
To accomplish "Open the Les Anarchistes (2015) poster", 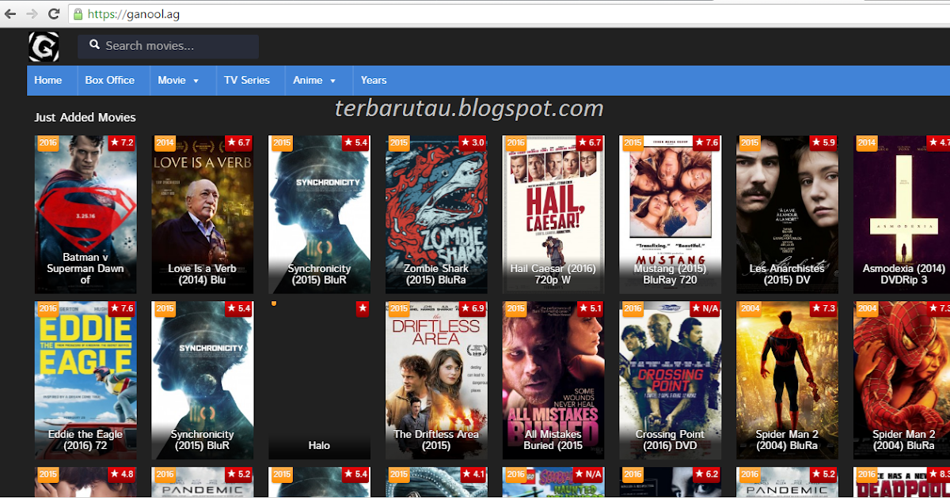I will pyautogui.click(x=787, y=214).
